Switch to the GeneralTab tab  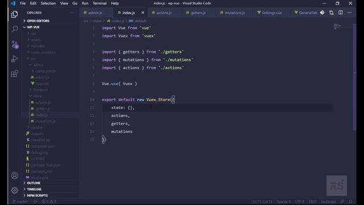pos(305,13)
